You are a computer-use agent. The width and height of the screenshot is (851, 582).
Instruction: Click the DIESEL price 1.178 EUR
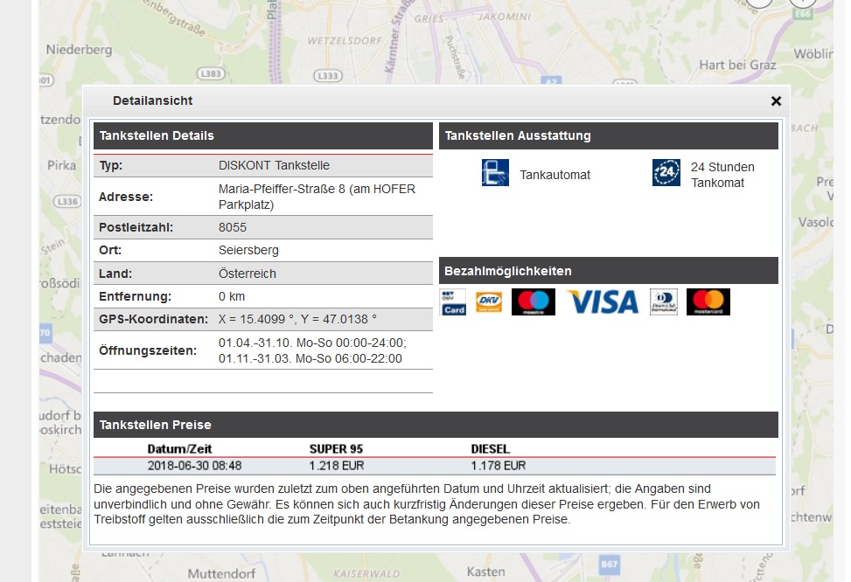[x=499, y=466]
